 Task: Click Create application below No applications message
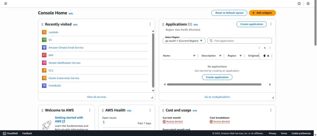(217, 77)
